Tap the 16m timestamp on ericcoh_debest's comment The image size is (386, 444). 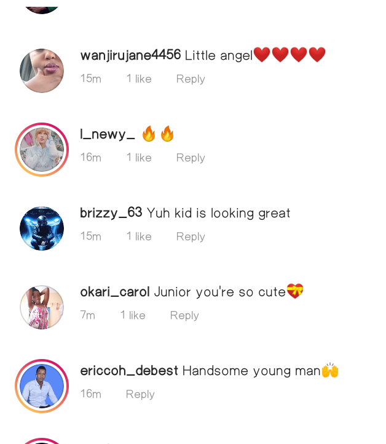(91, 394)
